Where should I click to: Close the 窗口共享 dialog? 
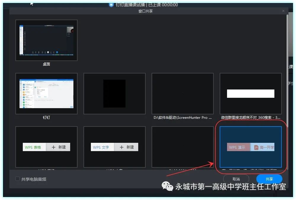[283, 11]
